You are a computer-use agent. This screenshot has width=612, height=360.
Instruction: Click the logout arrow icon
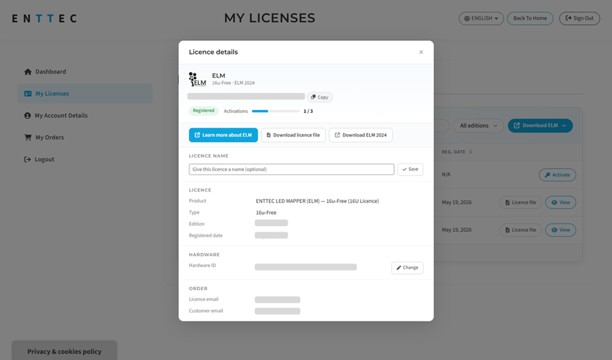tap(27, 159)
